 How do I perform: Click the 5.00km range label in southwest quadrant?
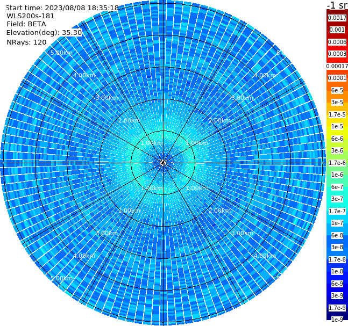(61, 278)
